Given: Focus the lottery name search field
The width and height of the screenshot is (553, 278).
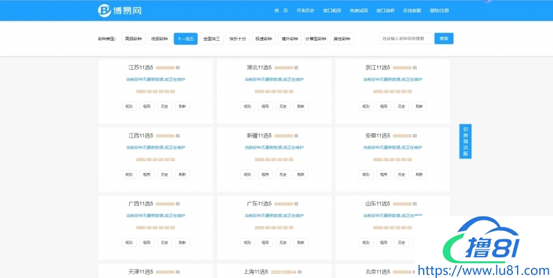Looking at the screenshot, I should pos(406,39).
